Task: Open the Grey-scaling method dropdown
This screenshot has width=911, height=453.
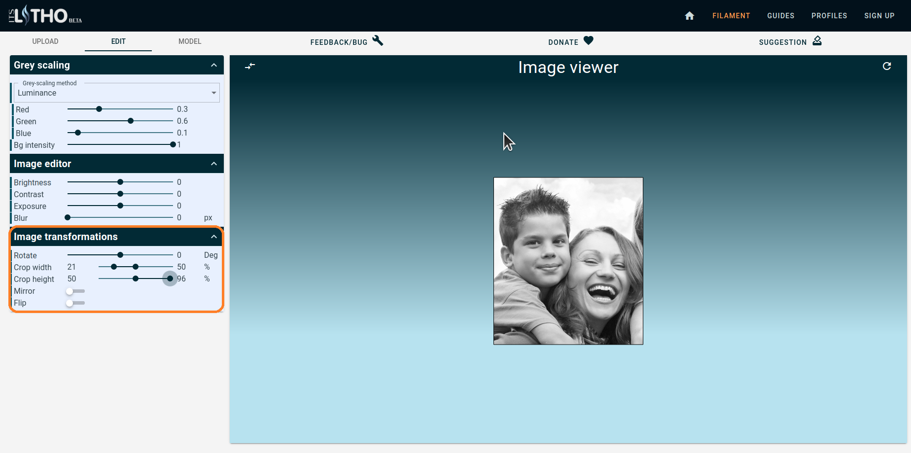Action: pos(117,93)
